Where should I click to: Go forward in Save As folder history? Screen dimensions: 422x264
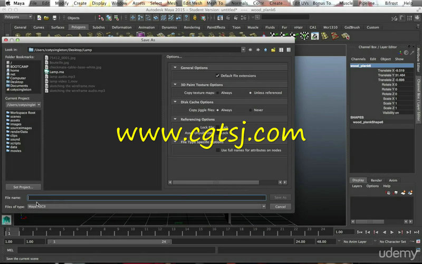click(258, 50)
